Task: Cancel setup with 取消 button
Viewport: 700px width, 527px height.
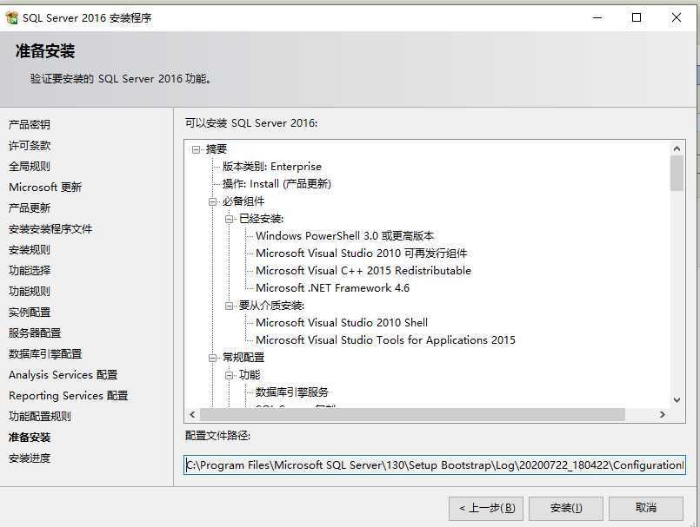Action: 646,508
